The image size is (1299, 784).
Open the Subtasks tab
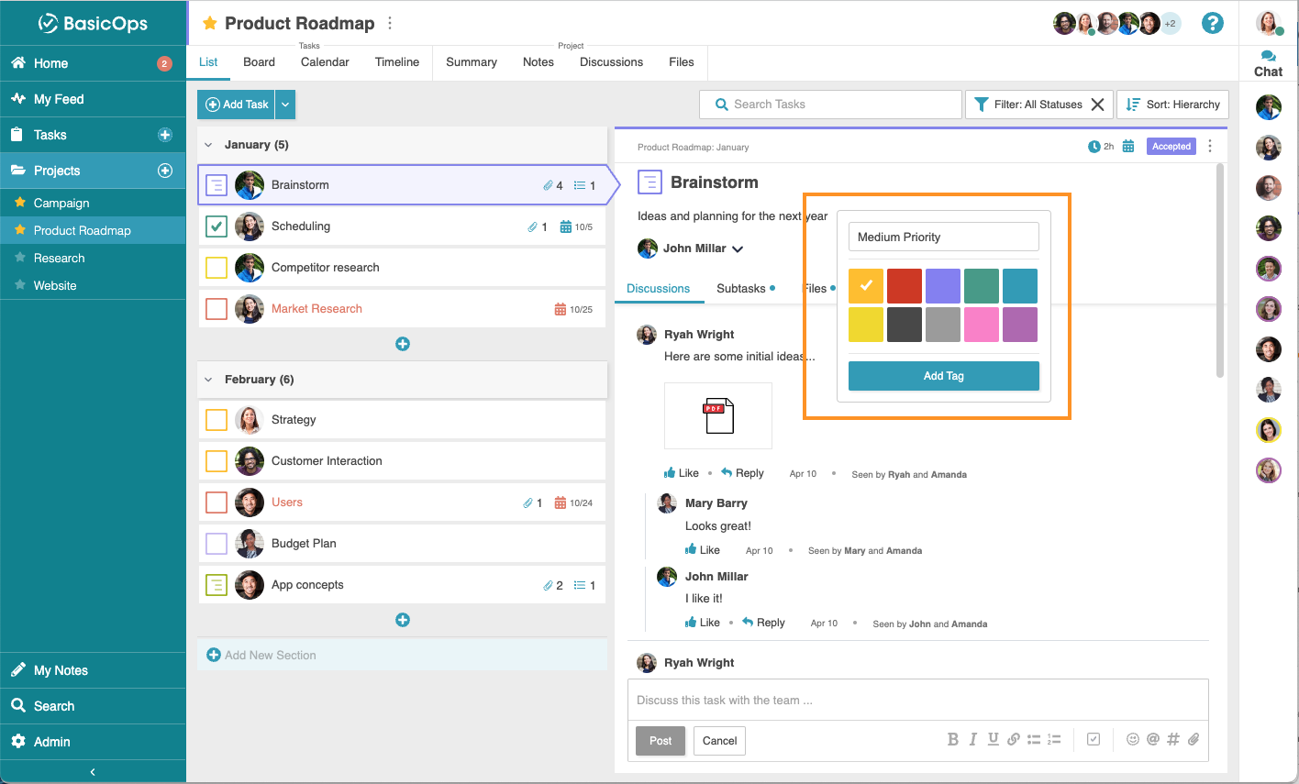click(740, 289)
